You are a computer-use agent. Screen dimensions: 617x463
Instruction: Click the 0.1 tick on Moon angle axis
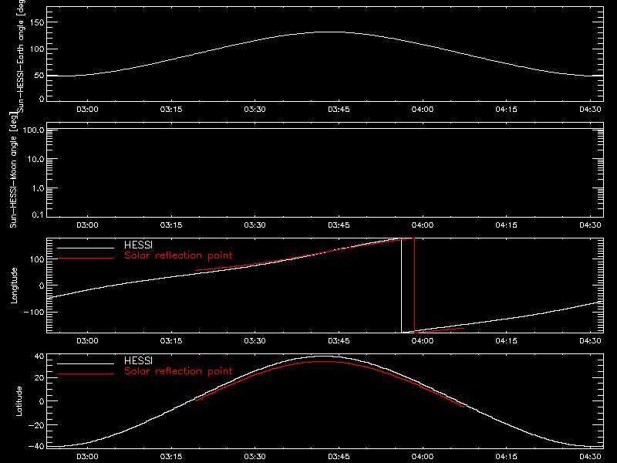tap(38, 215)
